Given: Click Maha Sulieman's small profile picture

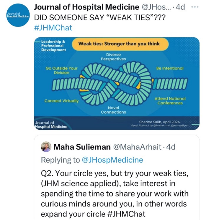Looking at the screenshot, I should pyautogui.click(x=46, y=147).
